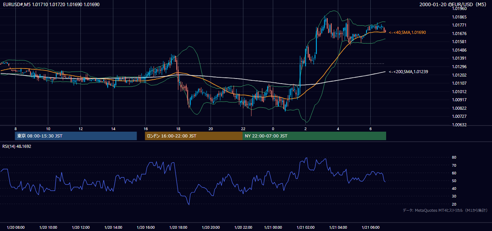Click hour label 8 on price chart axis
The width and height of the screenshot is (492, 231).
tap(15, 129)
